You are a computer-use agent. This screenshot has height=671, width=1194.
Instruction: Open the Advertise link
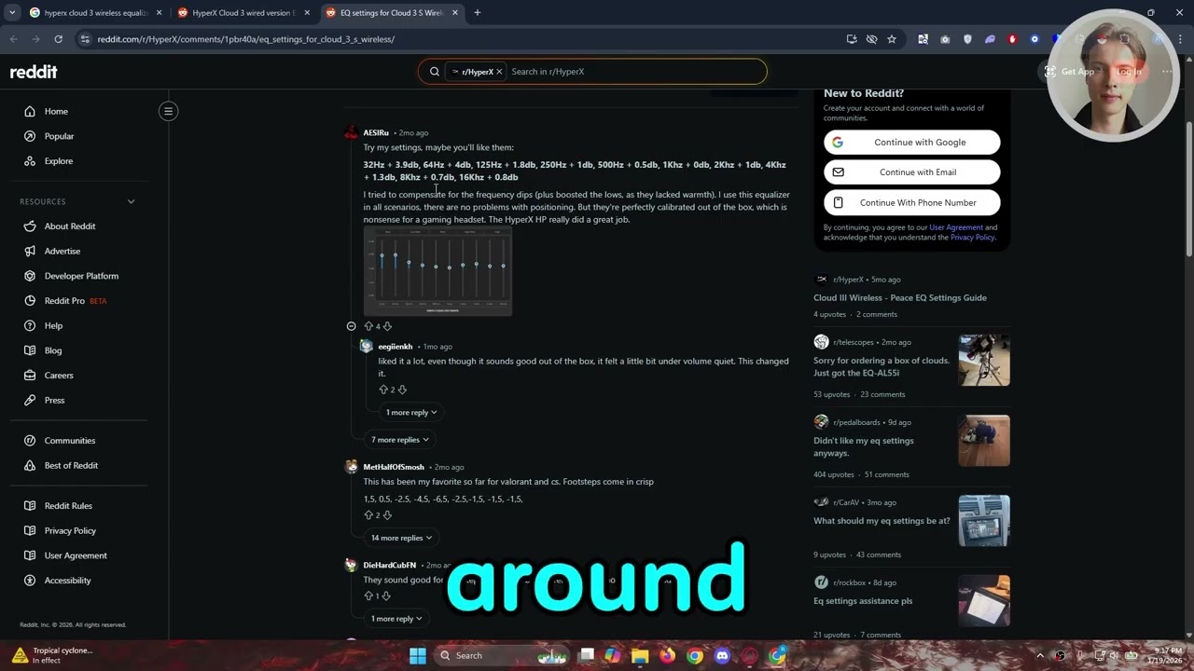click(x=62, y=251)
